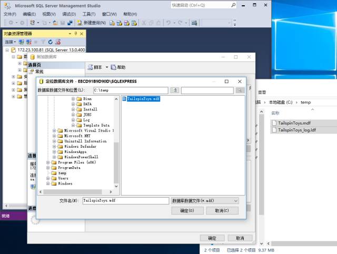Collapse the 172.23.100.81 server tree node
This screenshot has height=254, width=337.
pos(7,50)
